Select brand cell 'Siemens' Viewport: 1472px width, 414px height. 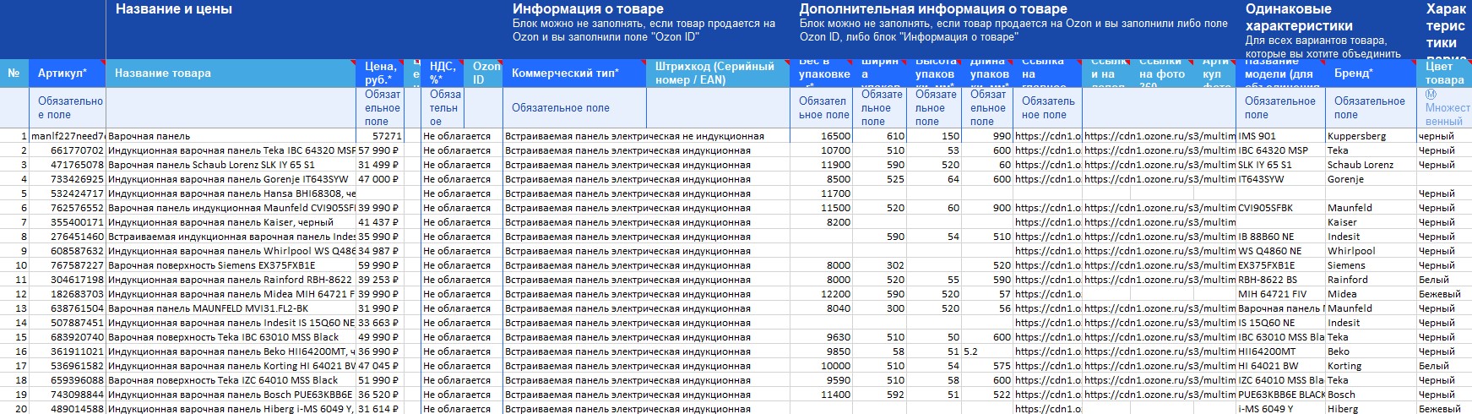pos(1371,265)
